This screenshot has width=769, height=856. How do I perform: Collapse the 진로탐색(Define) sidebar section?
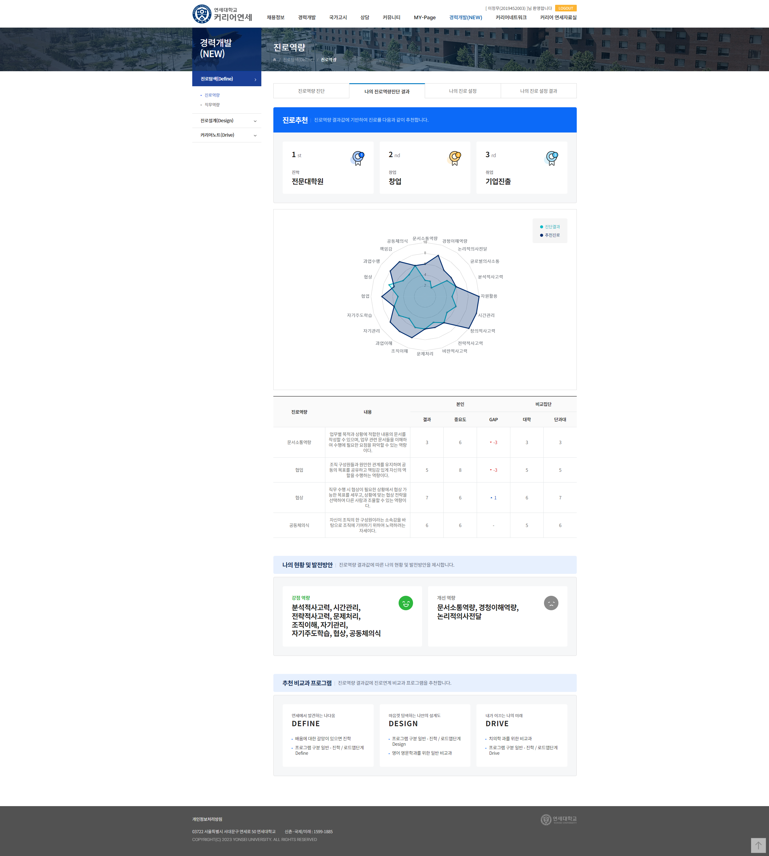click(x=226, y=79)
